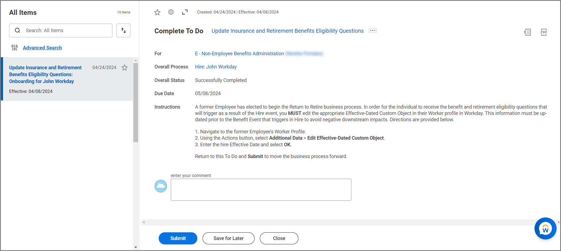Click into the comment text box

point(261,190)
